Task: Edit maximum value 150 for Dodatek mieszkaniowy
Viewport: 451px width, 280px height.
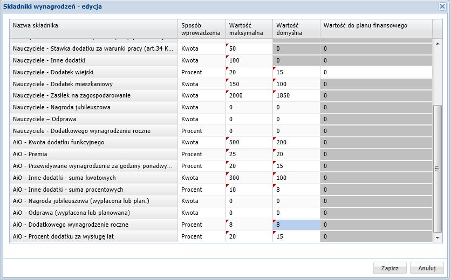Action: tap(249, 84)
